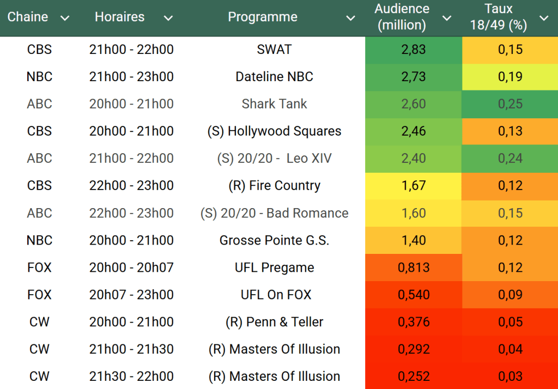Expand the Taux 18/49 (%) chevron
558x389 pixels.
click(544, 18)
